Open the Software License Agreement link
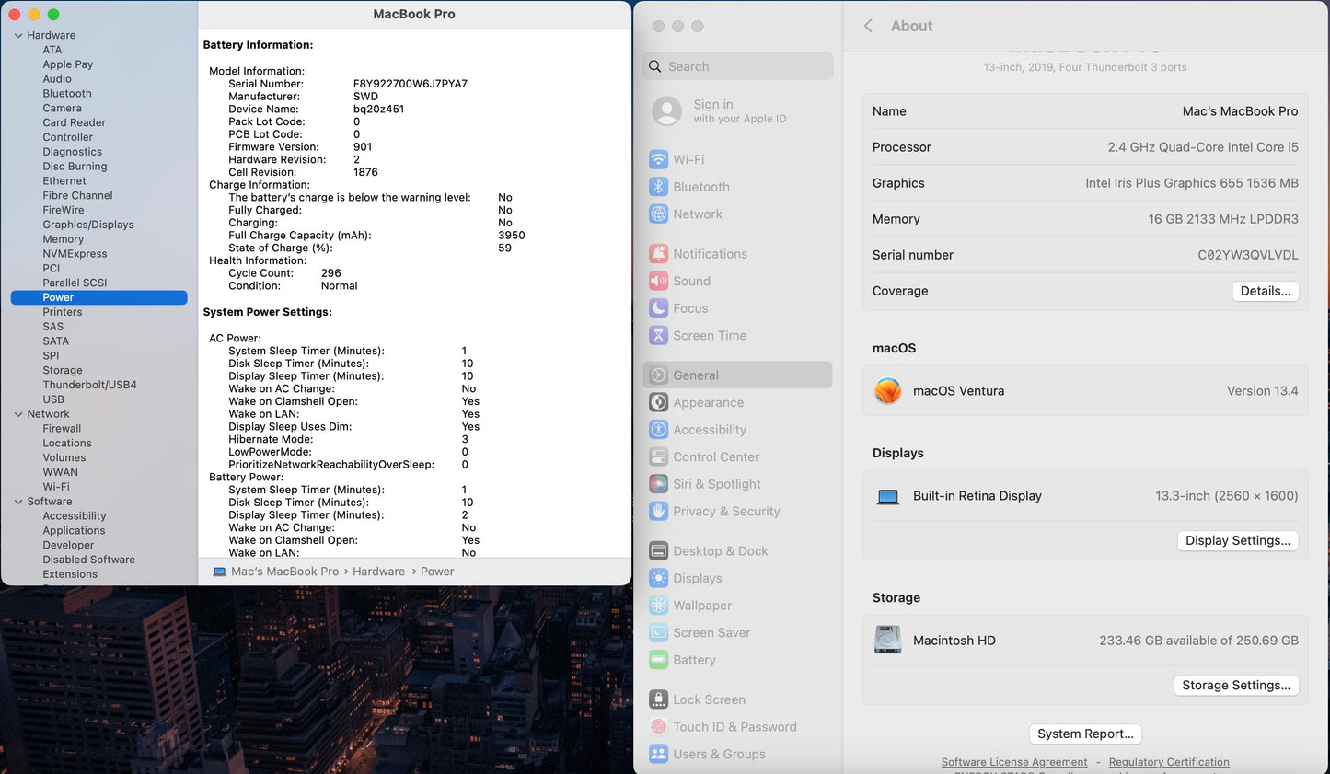Viewport: 1330px width, 774px height. click(x=1013, y=762)
